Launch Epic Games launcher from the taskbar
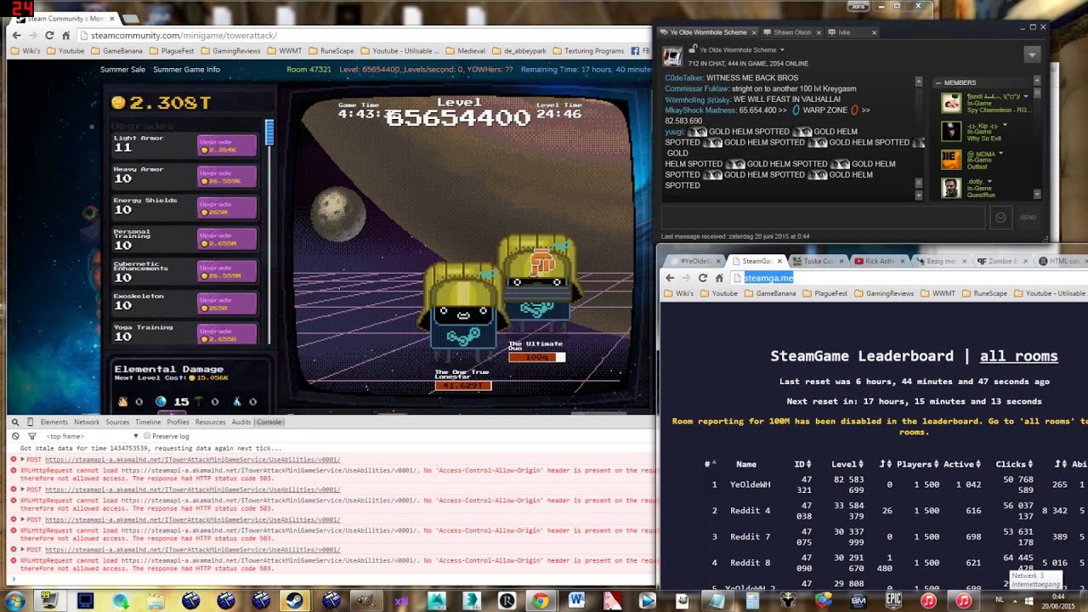This screenshot has width=1088, height=612. (x=893, y=600)
